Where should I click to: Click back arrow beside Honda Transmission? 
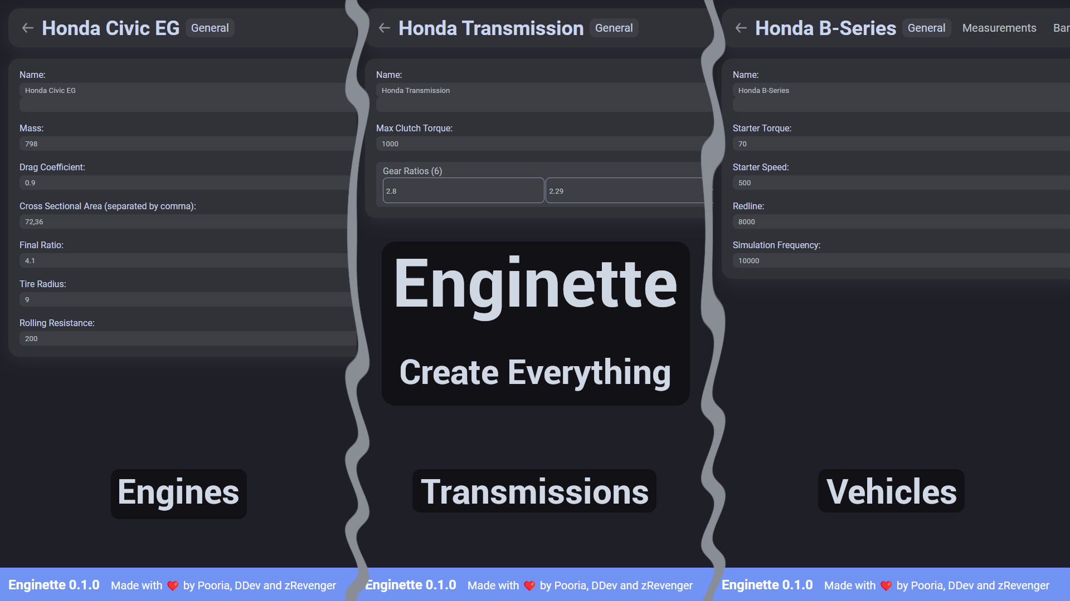click(385, 28)
